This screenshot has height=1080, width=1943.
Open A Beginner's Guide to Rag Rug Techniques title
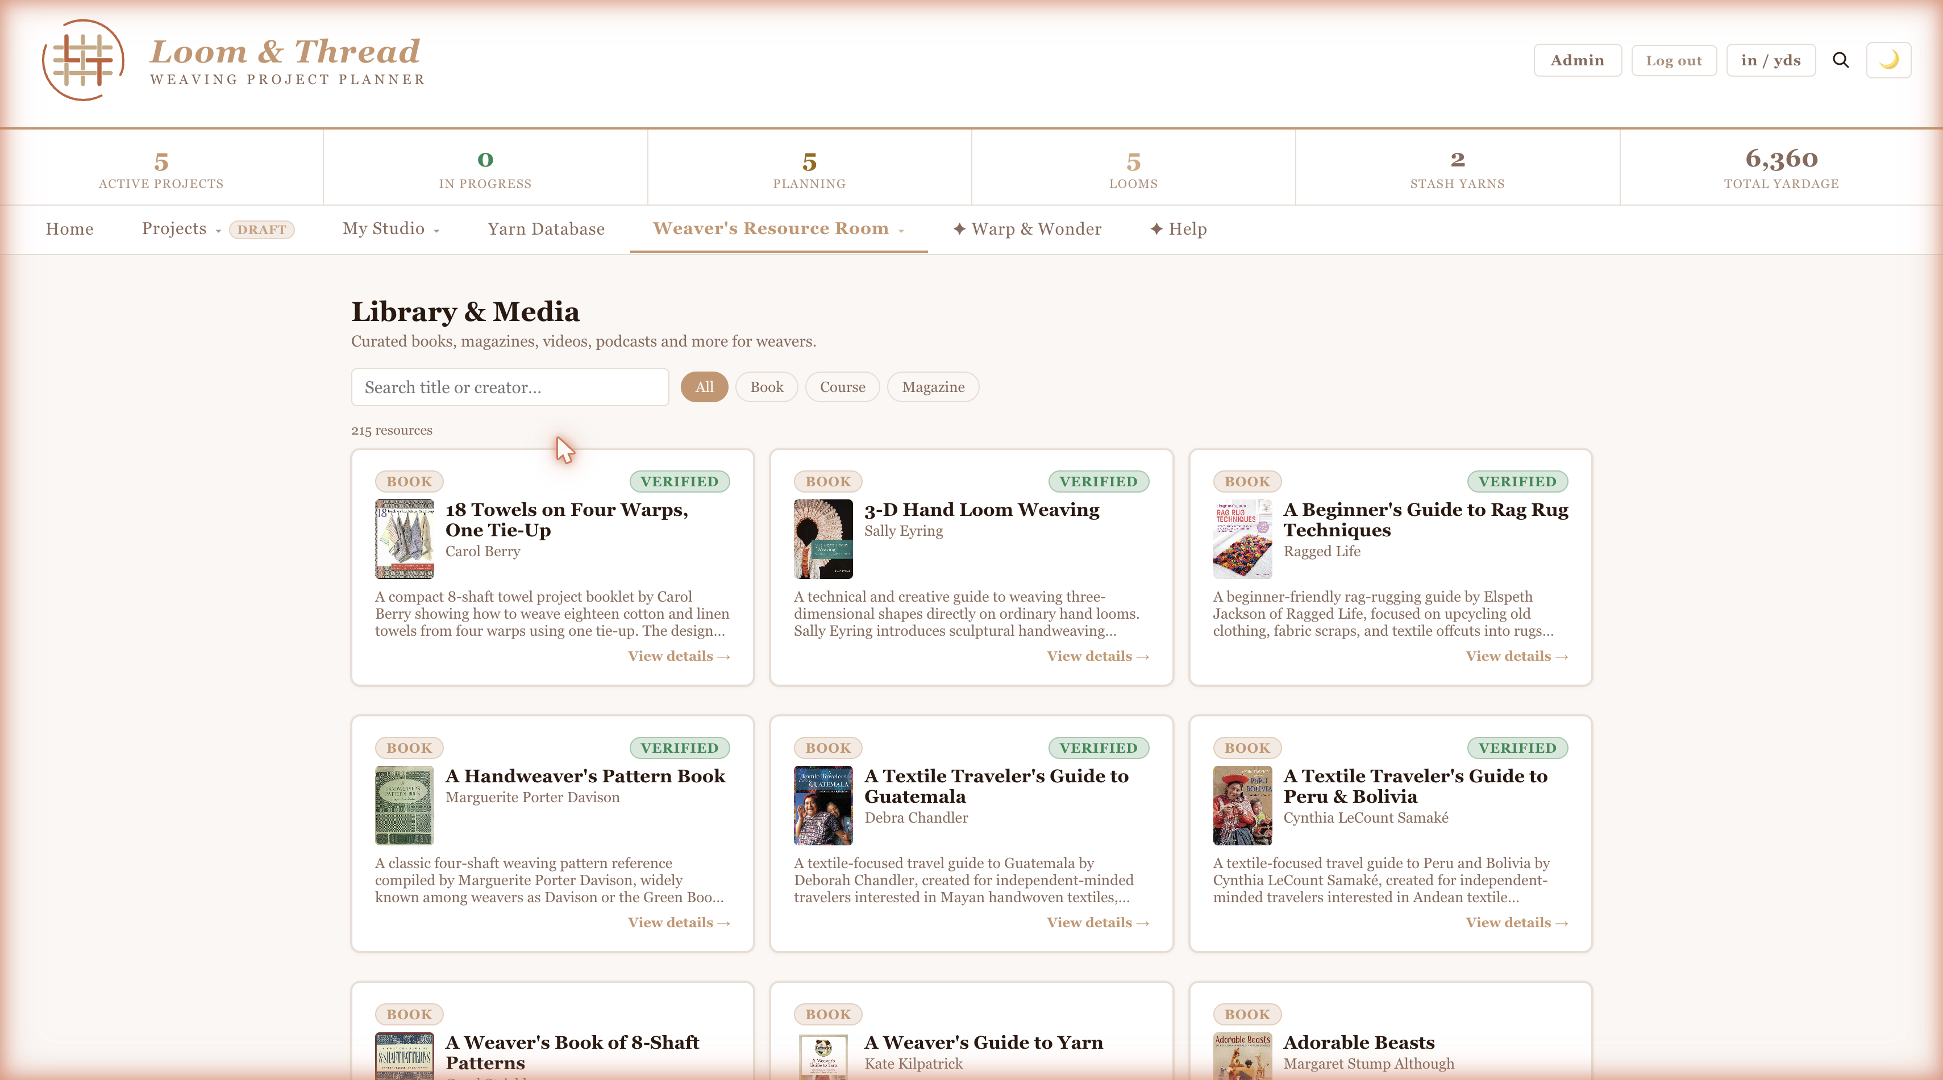coord(1426,520)
